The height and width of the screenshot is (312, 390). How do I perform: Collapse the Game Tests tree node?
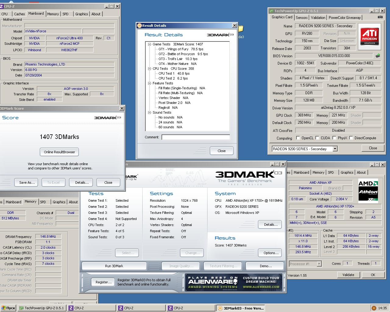point(150,44)
